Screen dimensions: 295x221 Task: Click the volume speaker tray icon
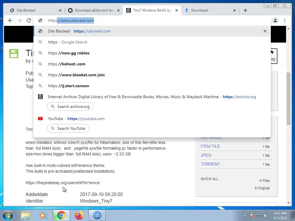[266, 216]
